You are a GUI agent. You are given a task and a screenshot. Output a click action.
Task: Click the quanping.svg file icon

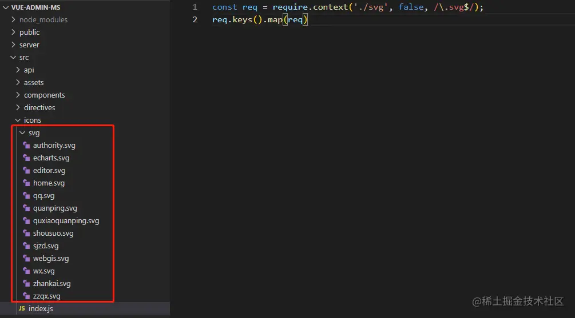26,208
